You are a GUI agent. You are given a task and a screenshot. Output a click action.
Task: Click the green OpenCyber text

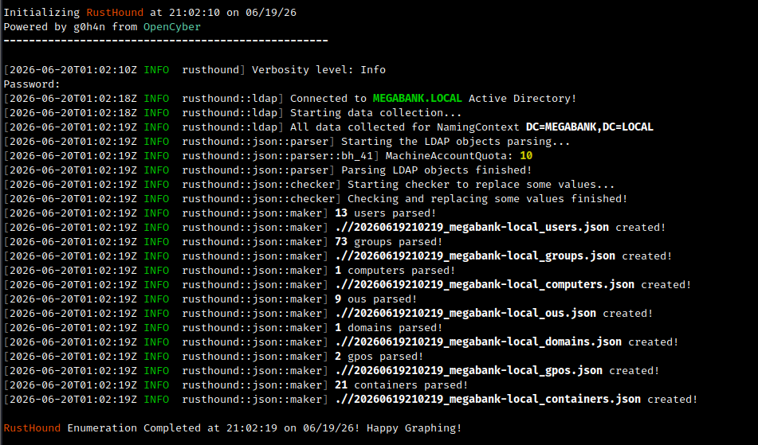(x=171, y=27)
